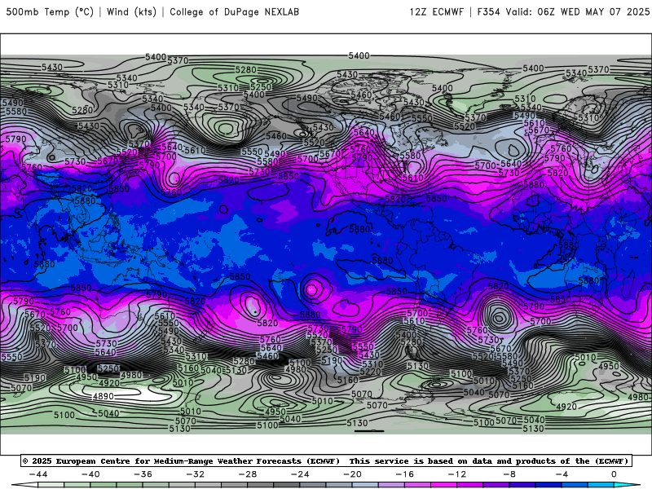Click the '-20' color bar tick label
652x489 pixels.
pyautogui.click(x=353, y=474)
